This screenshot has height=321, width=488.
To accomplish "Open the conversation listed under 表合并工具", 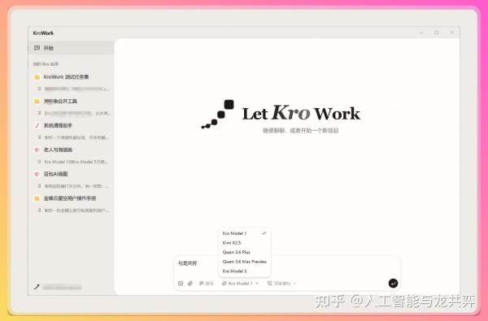I will coord(73,113).
